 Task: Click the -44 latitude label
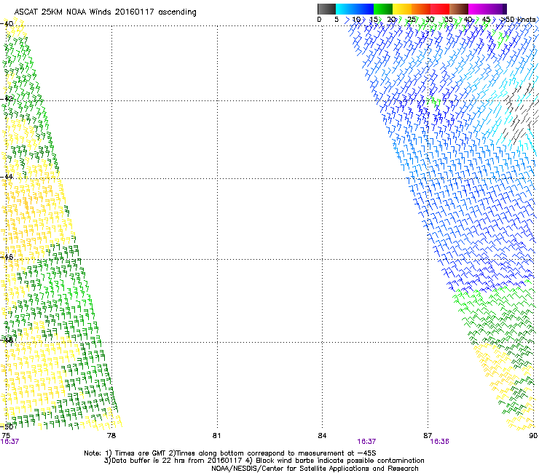(x=7, y=177)
